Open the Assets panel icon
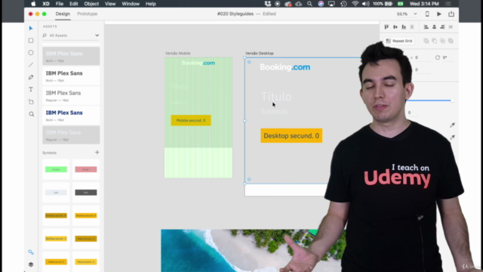 click(31, 252)
